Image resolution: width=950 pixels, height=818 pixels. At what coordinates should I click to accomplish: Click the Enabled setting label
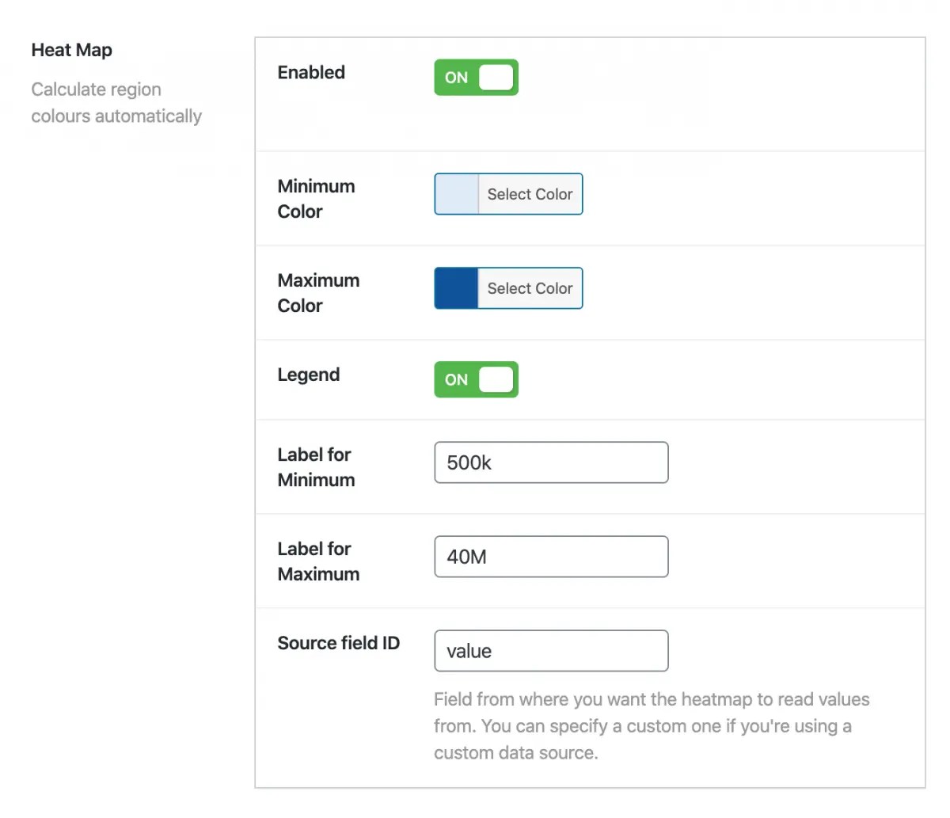pyautogui.click(x=311, y=72)
